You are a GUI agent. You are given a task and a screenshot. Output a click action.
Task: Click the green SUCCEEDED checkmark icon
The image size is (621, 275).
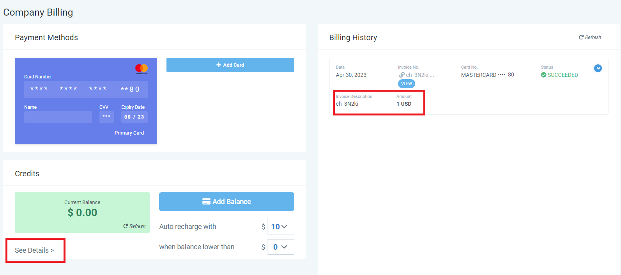(x=543, y=75)
